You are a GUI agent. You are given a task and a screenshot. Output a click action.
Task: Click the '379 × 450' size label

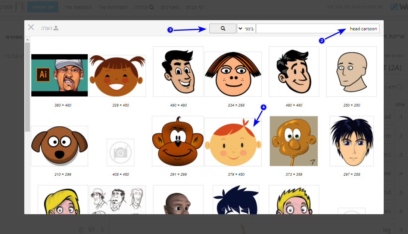236,174
